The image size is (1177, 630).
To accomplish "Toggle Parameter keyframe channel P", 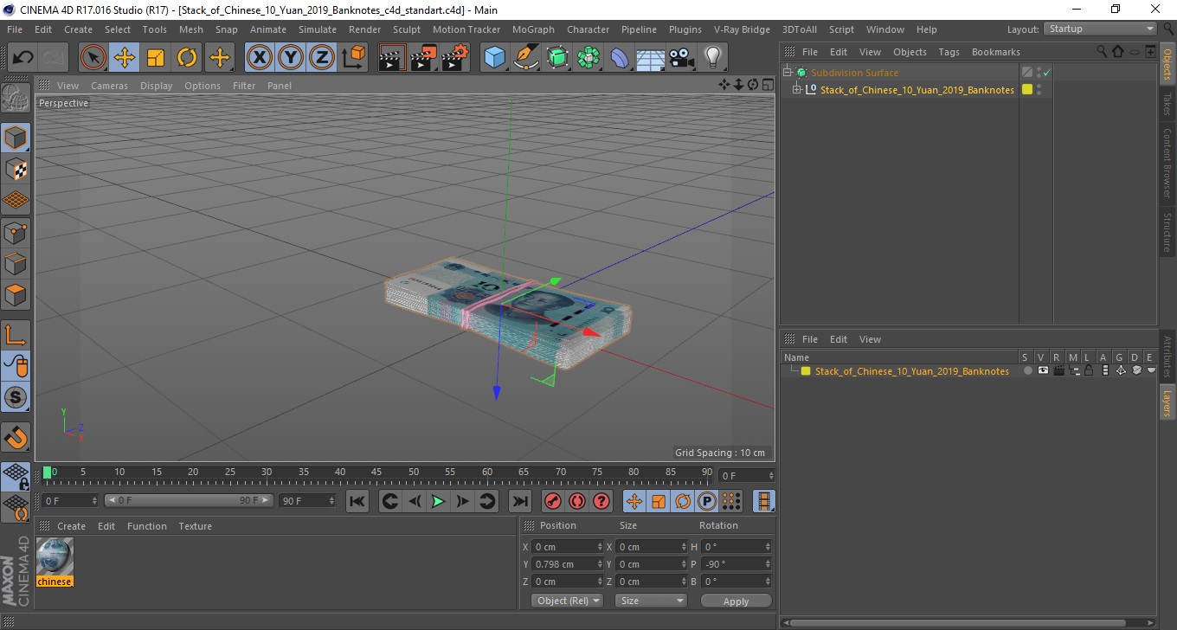I will pos(707,501).
